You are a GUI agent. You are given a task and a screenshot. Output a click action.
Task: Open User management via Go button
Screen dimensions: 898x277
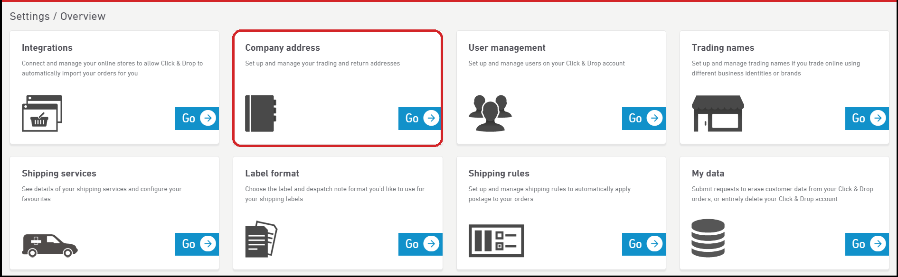click(644, 118)
